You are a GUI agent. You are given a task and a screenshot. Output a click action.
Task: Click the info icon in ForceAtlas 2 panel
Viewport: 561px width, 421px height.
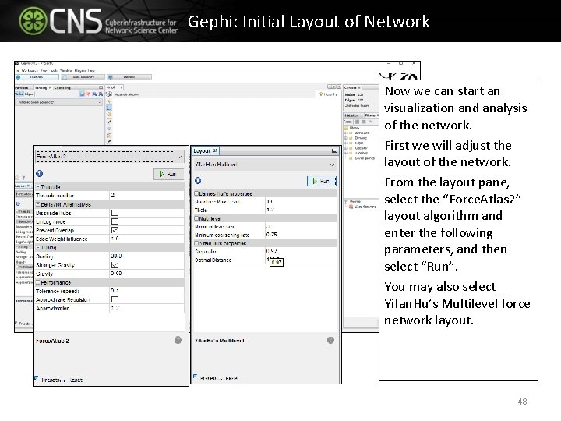(x=40, y=174)
